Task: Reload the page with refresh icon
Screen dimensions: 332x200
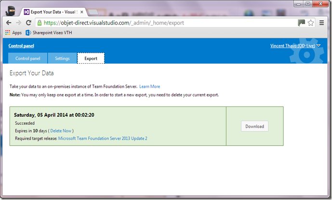Action: [x=28, y=23]
